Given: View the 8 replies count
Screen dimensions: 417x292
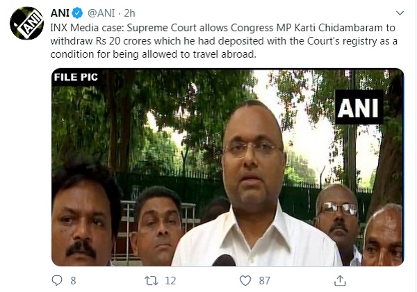Looking at the screenshot, I should (x=73, y=281).
